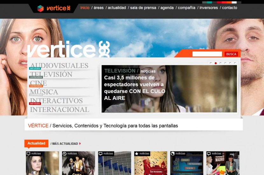Click the speech bubble icon on the MADRID card
Viewport: 264px width, 175px height.
click(x=209, y=154)
